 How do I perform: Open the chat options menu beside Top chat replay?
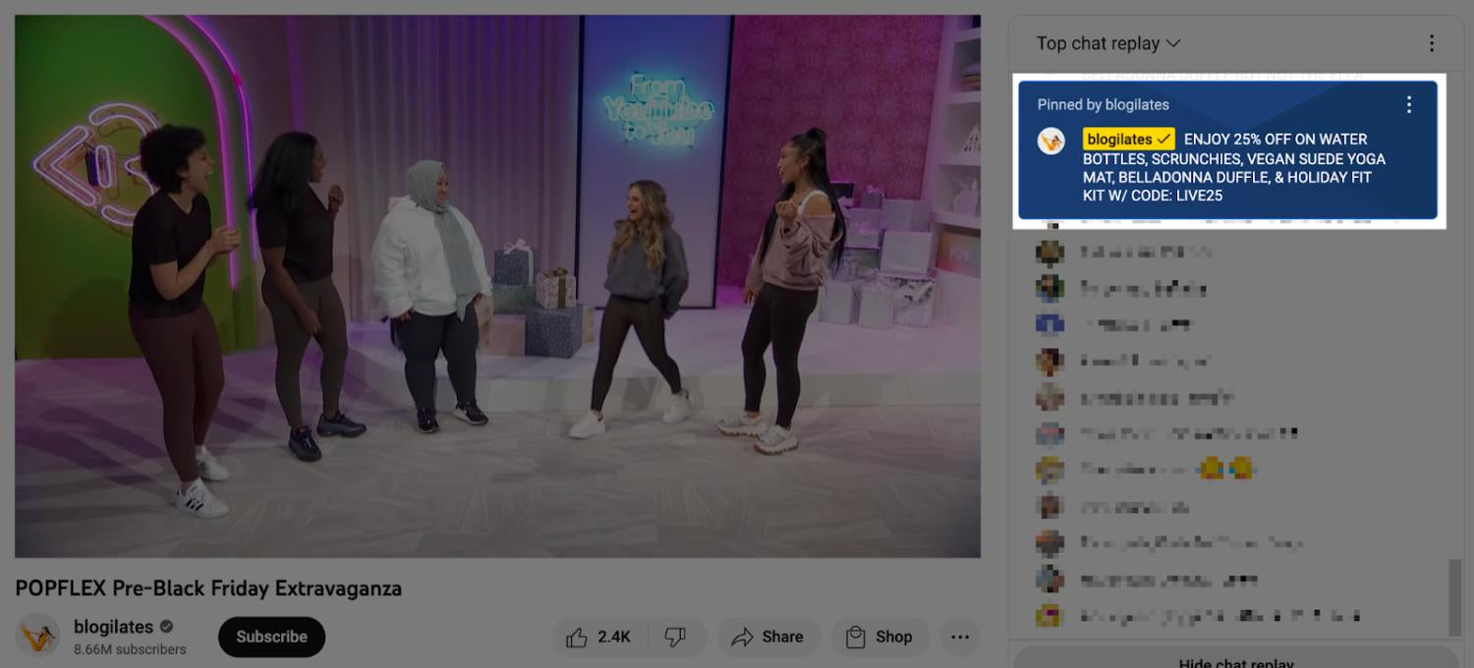(x=1432, y=43)
